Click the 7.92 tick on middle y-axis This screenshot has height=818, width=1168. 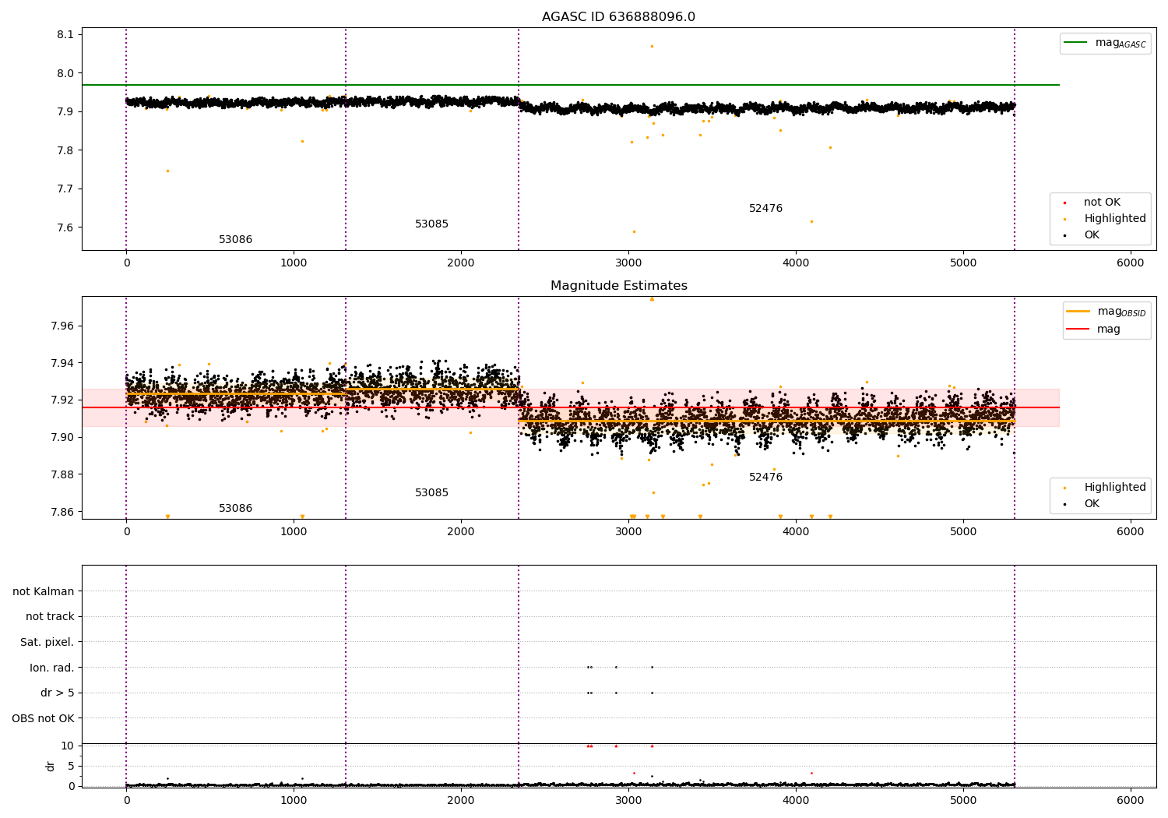tap(62, 400)
